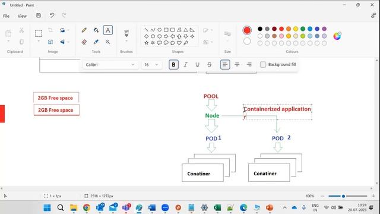This screenshot has height=214, width=380.
Task: Toggle Underline text formatting
Action: [x=197, y=65]
